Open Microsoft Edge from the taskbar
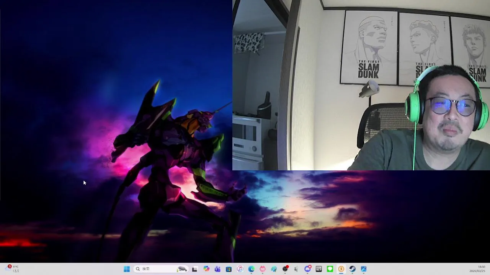 tap(251, 269)
